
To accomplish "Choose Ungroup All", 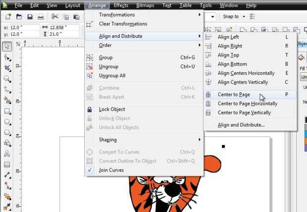I will pyautogui.click(x=145, y=76).
